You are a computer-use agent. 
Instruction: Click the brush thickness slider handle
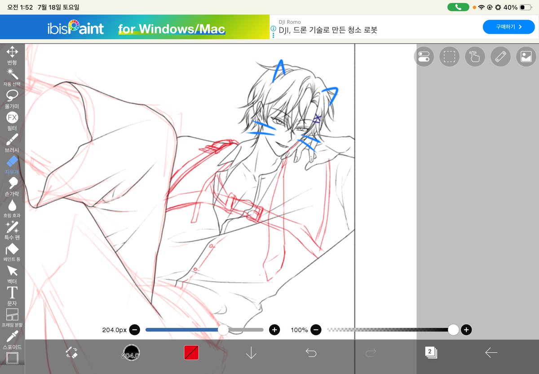[x=223, y=330]
